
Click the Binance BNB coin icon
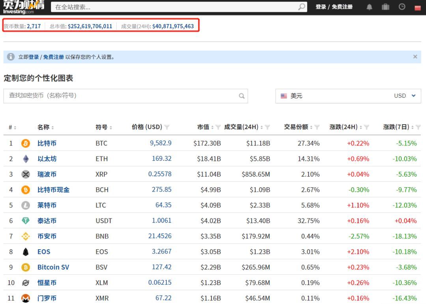26,236
